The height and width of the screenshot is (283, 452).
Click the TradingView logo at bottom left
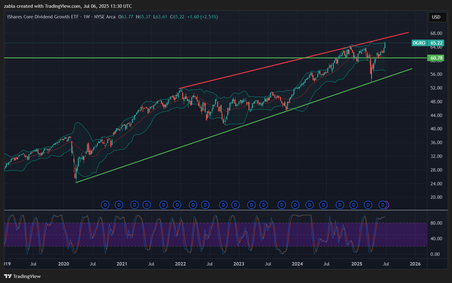point(22,276)
